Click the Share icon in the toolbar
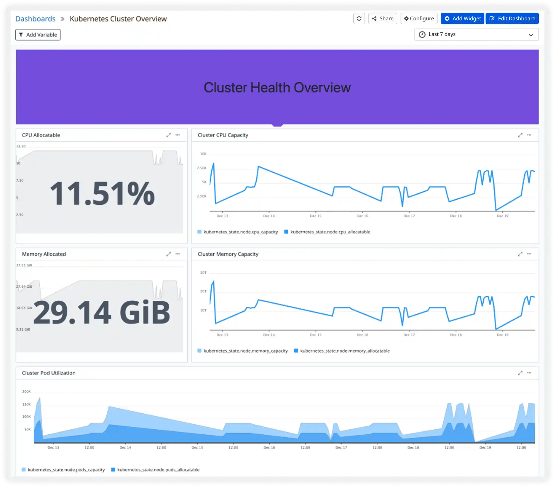Viewport: 555px width, 487px height. (374, 18)
